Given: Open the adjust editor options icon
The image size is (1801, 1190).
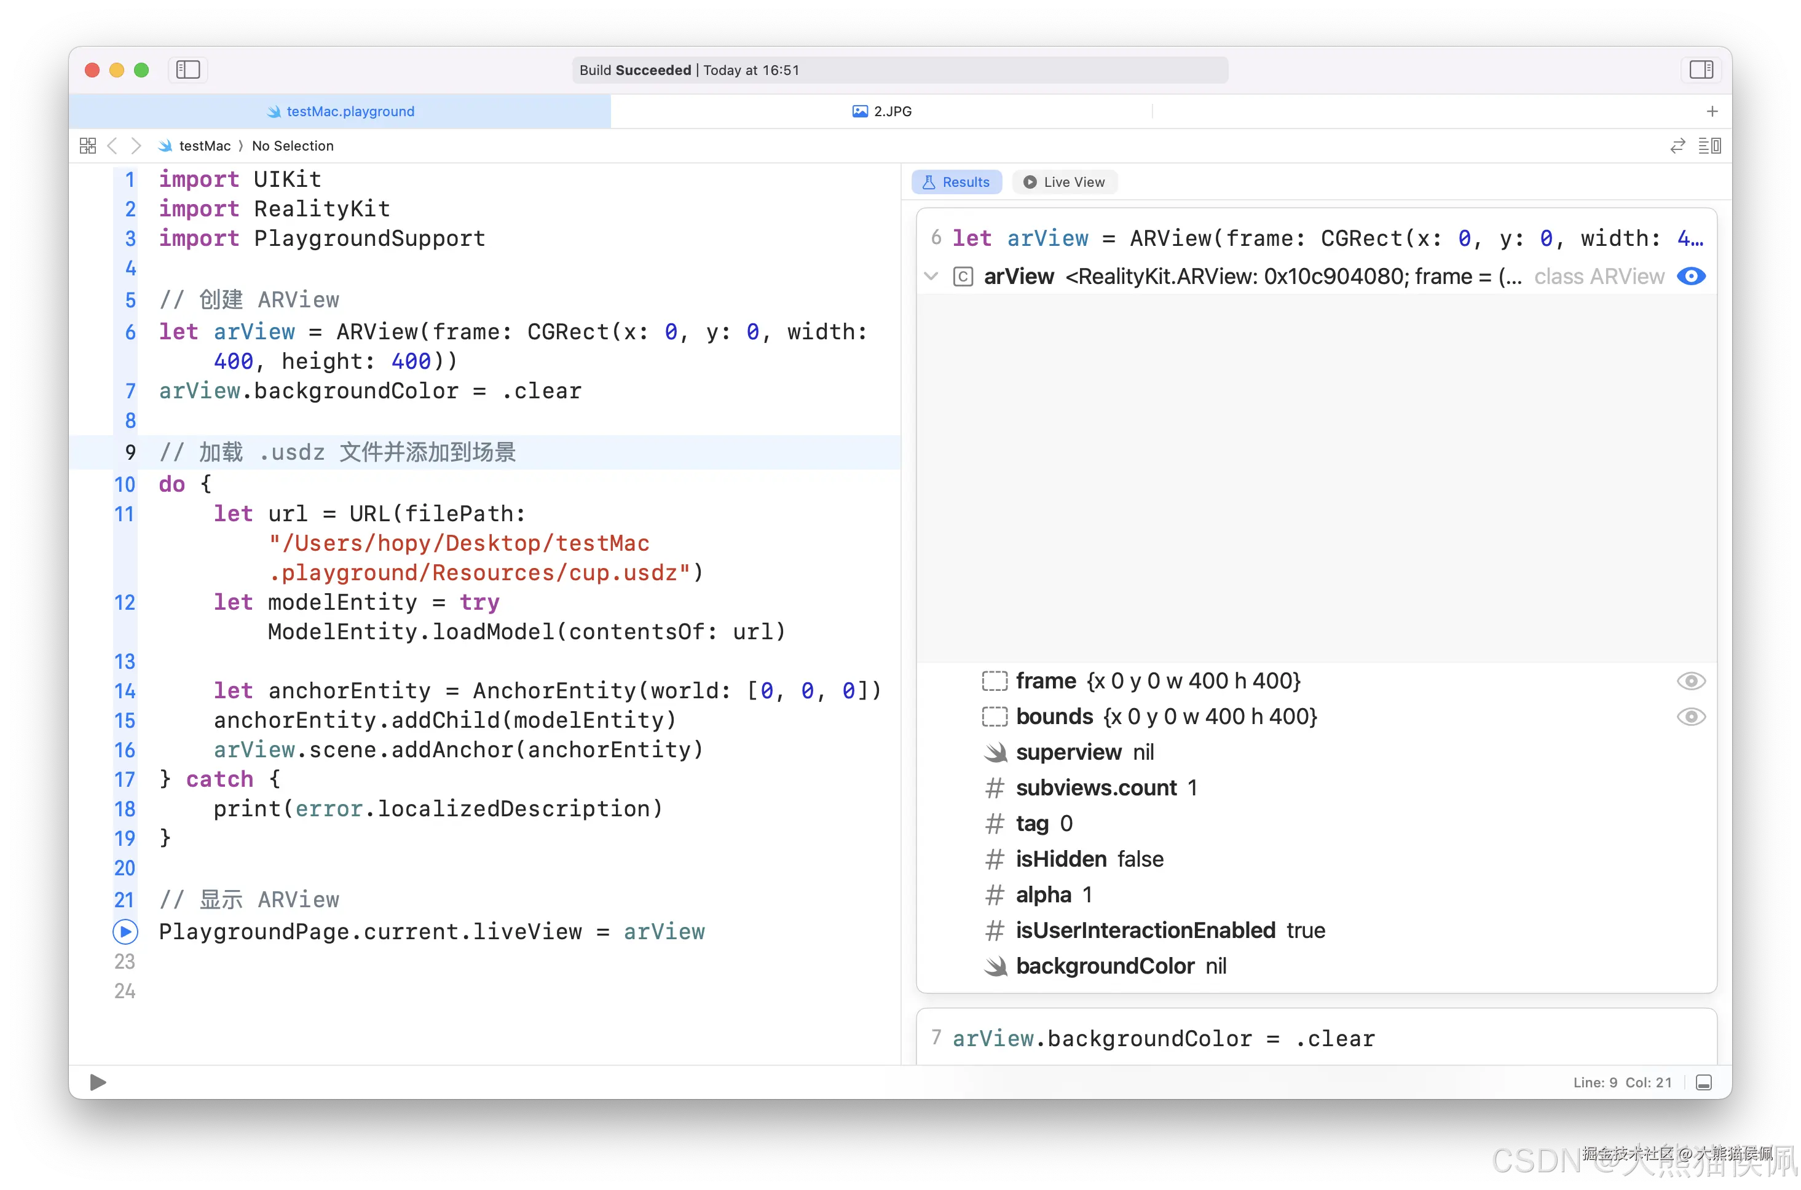Looking at the screenshot, I should pos(1709,146).
